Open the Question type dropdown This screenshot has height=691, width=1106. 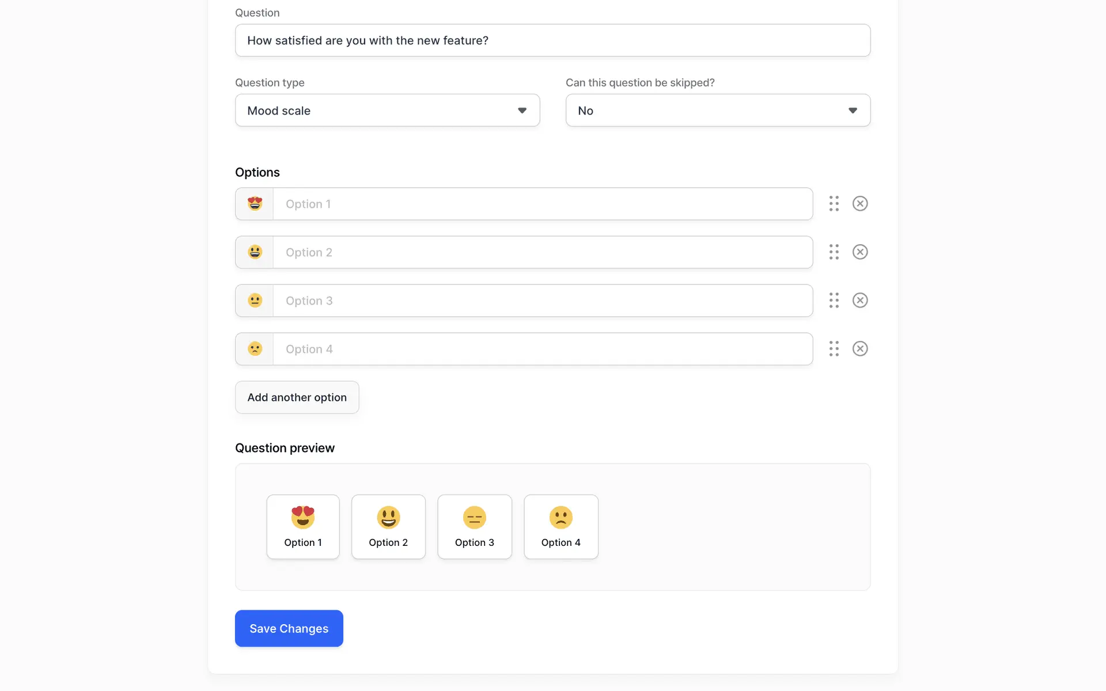pos(387,111)
